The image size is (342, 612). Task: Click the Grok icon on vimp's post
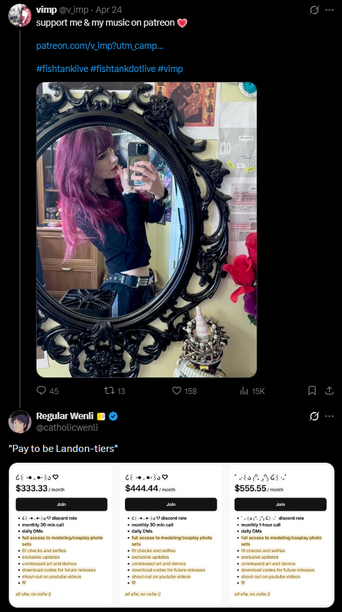point(314,10)
